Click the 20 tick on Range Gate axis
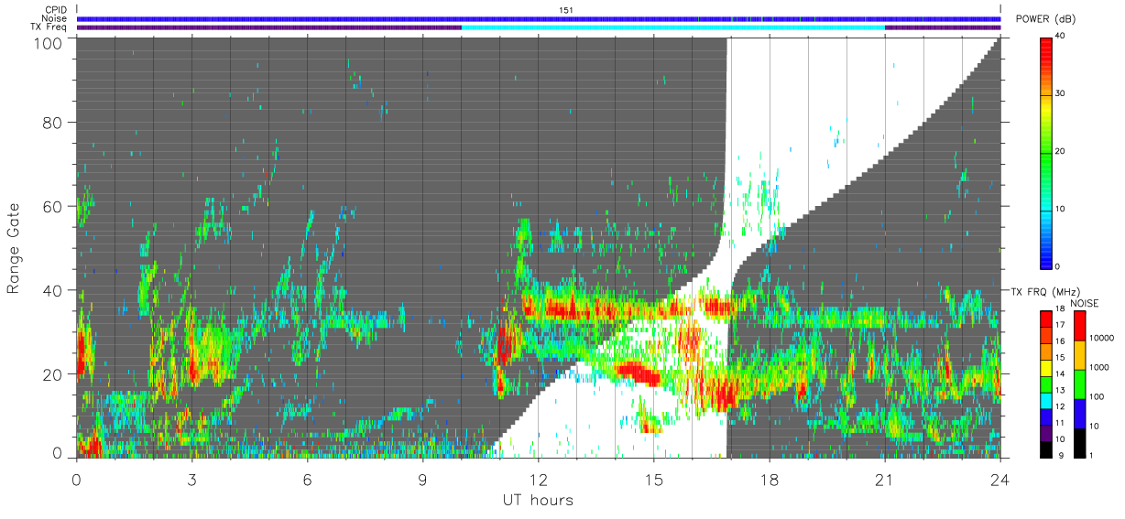 54,374
